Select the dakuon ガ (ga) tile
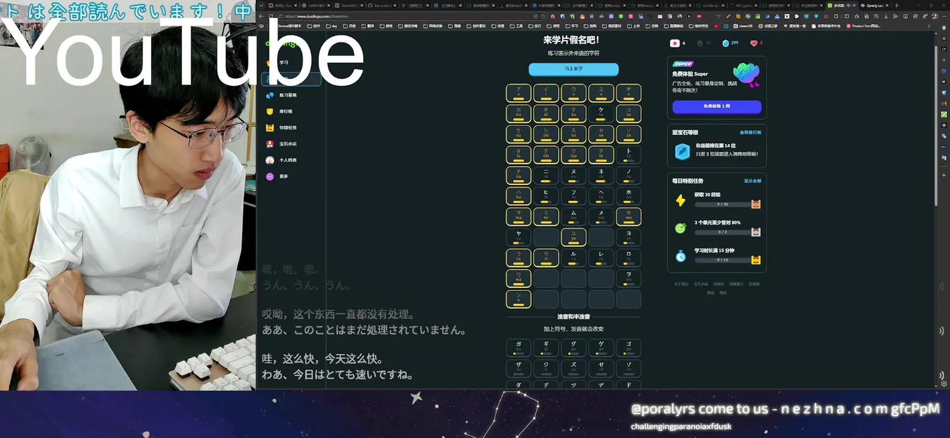The image size is (950, 438). point(518,347)
